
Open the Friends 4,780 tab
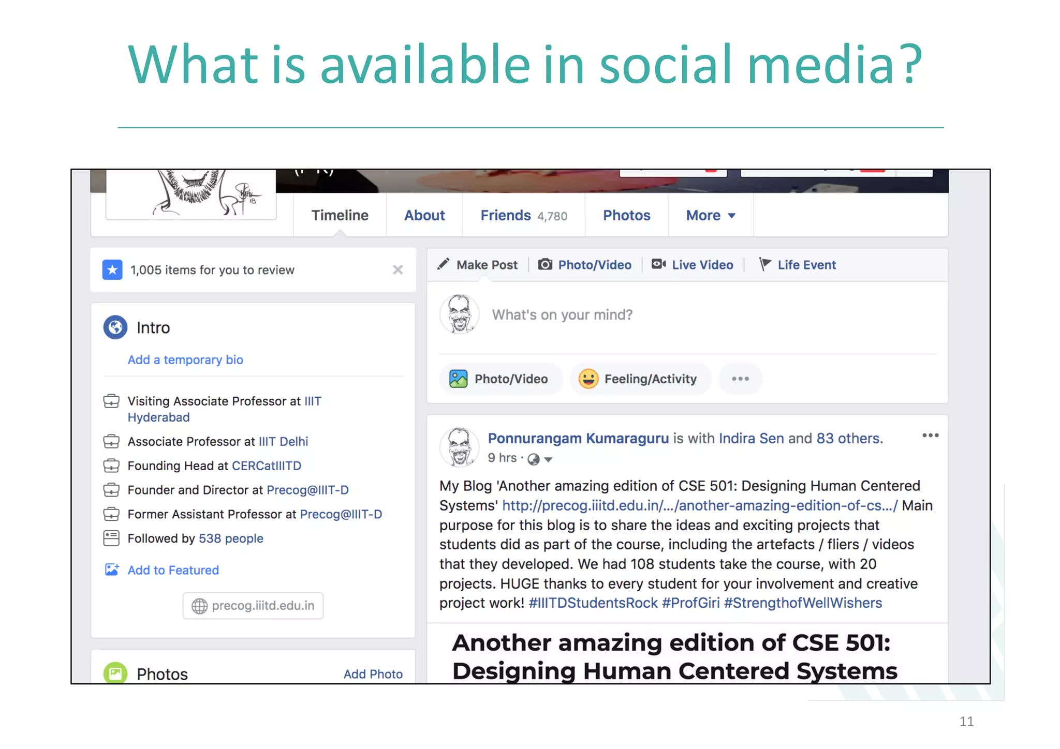524,215
